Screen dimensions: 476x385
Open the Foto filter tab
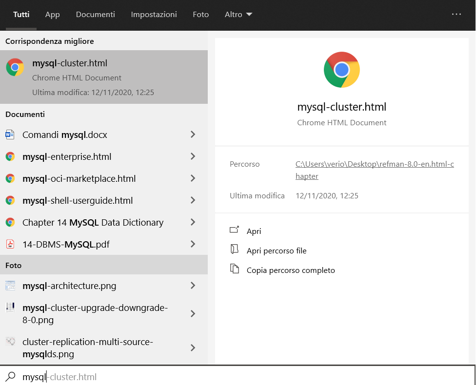click(x=200, y=15)
